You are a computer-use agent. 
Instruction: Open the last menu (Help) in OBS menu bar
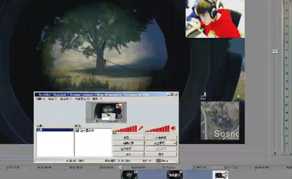click(95, 99)
